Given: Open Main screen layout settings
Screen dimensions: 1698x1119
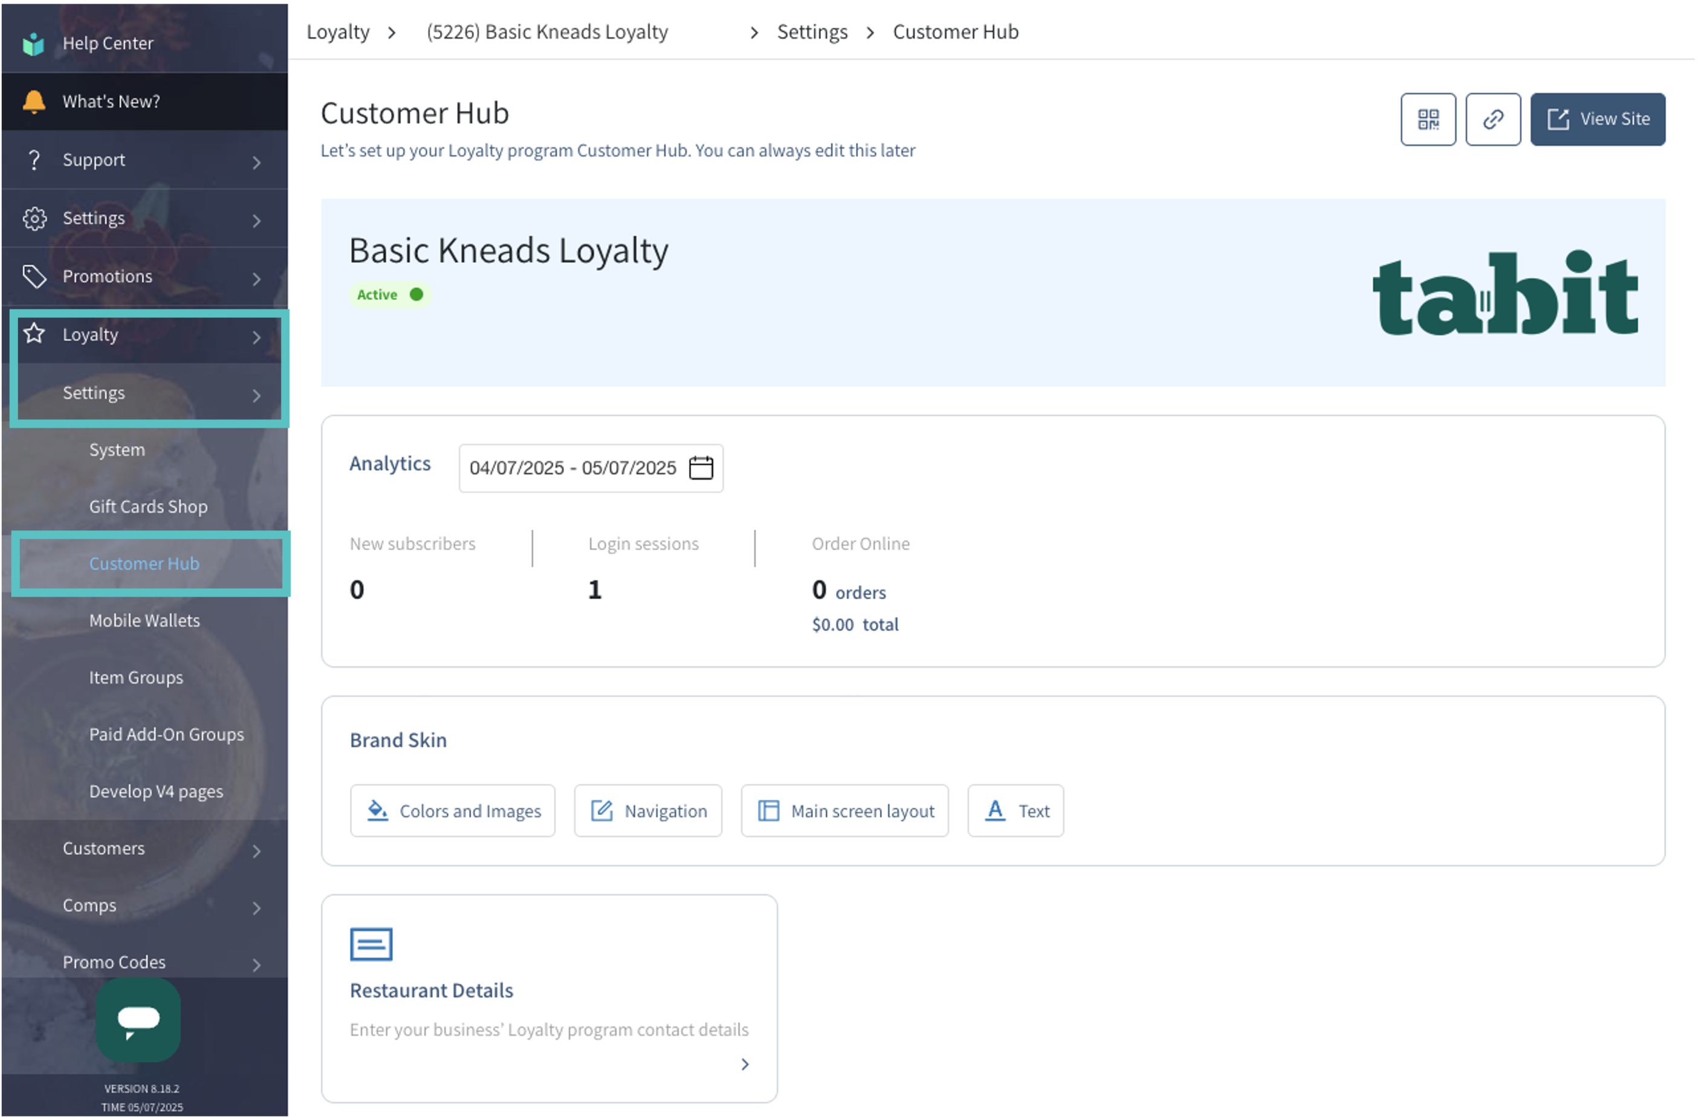Looking at the screenshot, I should [844, 811].
